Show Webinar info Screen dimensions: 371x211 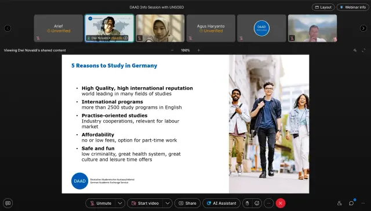click(353, 8)
